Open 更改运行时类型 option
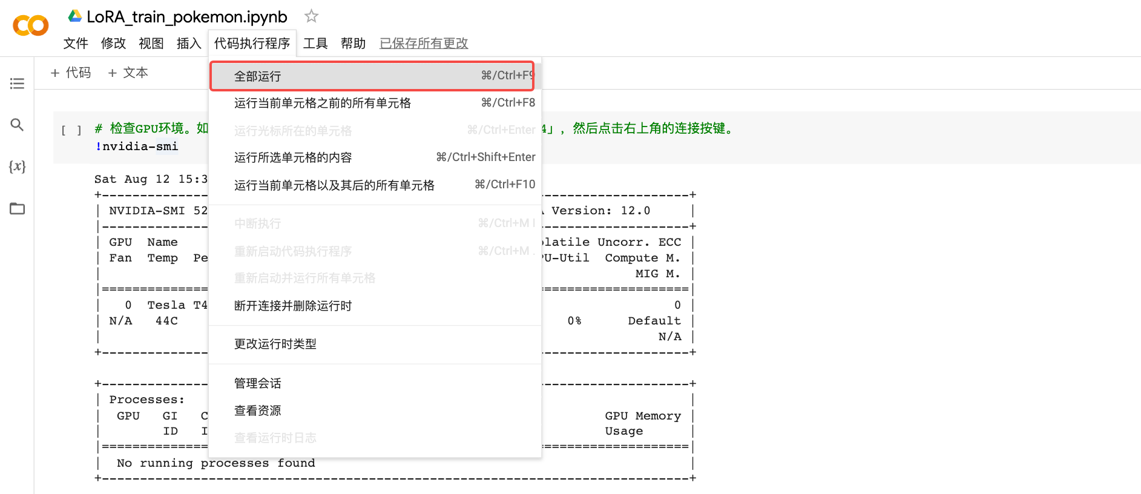 (275, 344)
